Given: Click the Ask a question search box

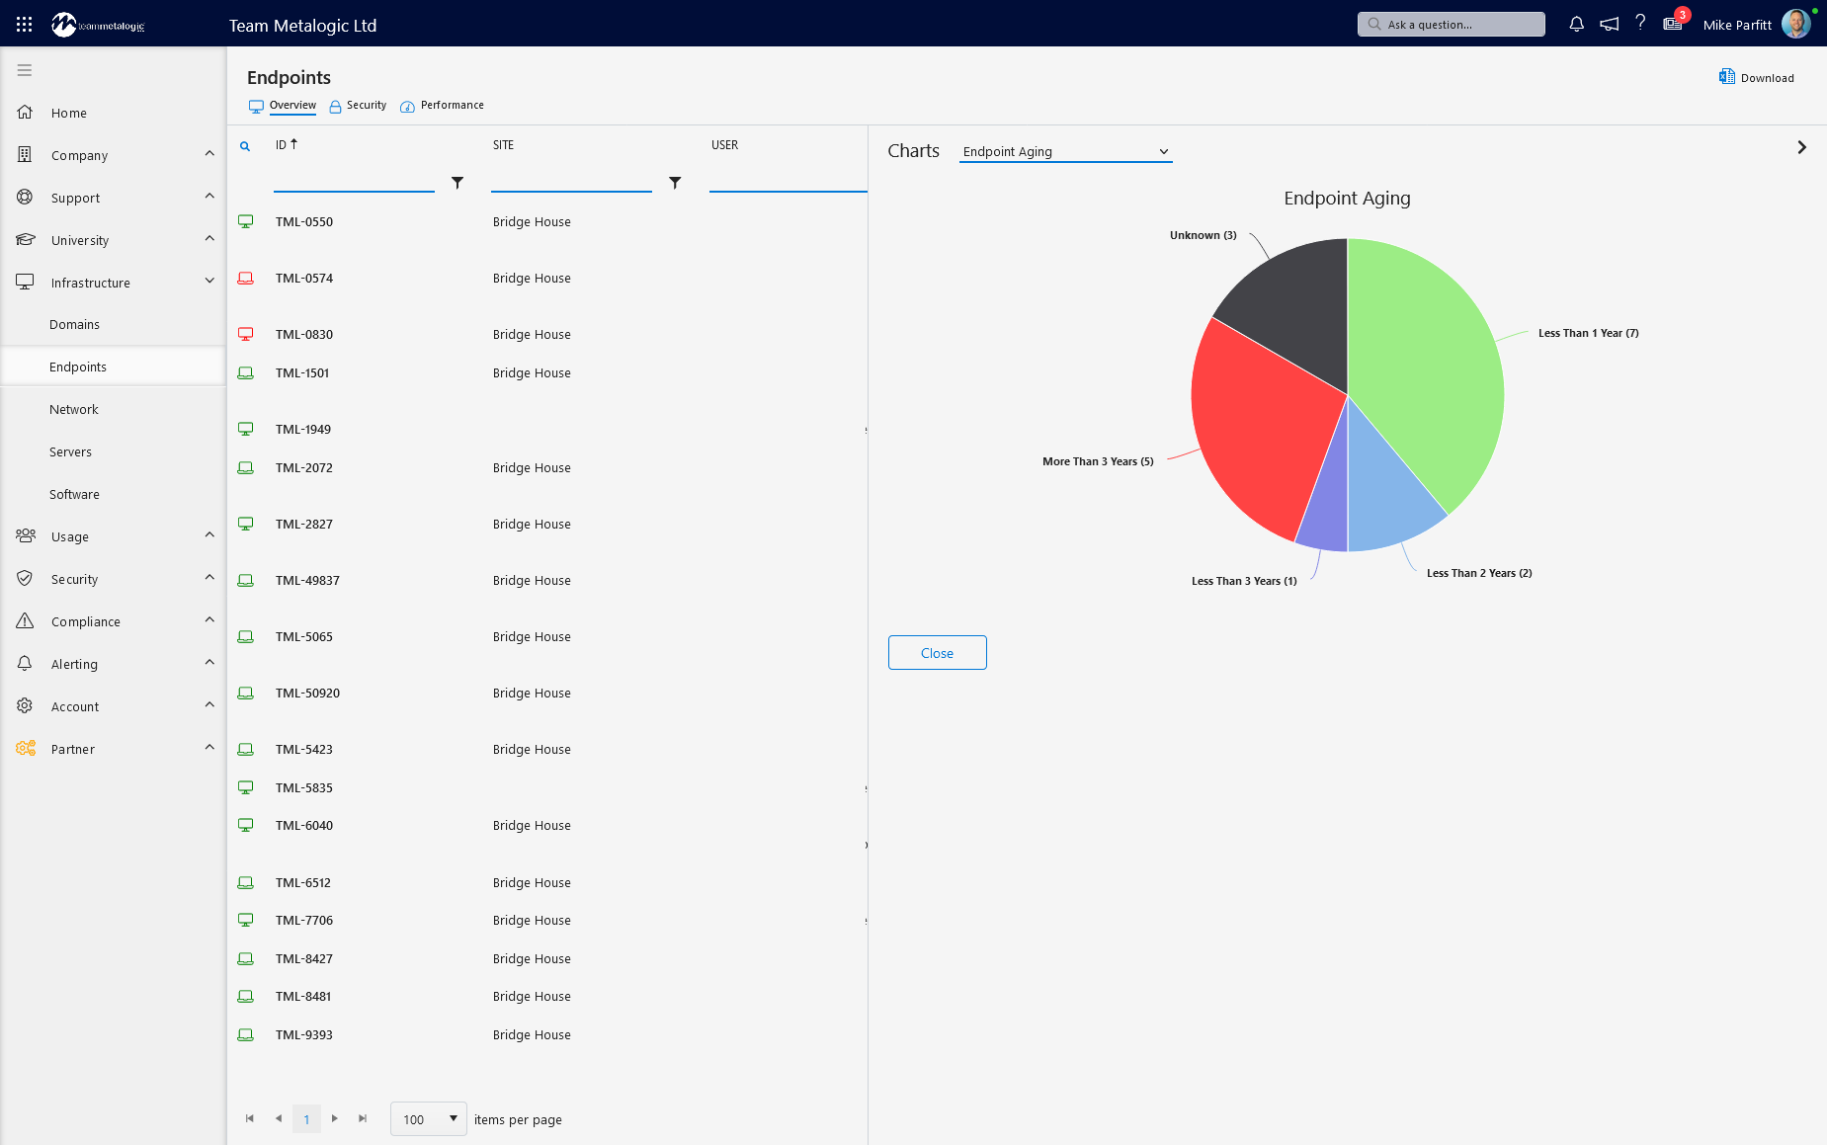Looking at the screenshot, I should click(1452, 25).
